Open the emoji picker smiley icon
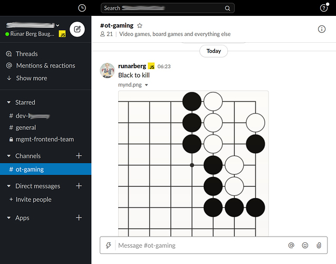336x264 pixels. coord(305,246)
